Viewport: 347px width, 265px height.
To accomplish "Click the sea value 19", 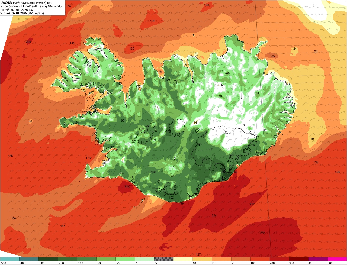I will (x=312, y=139).
